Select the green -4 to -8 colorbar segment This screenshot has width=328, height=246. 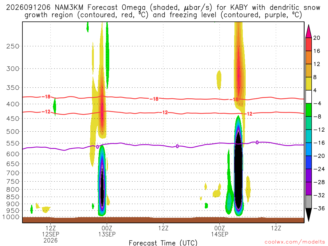coord(308,110)
